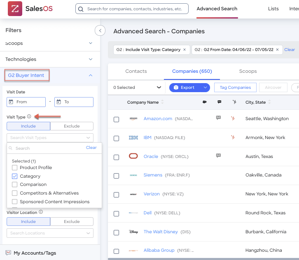
Task: Select Exclude under Visit Type
Action: click(72, 126)
